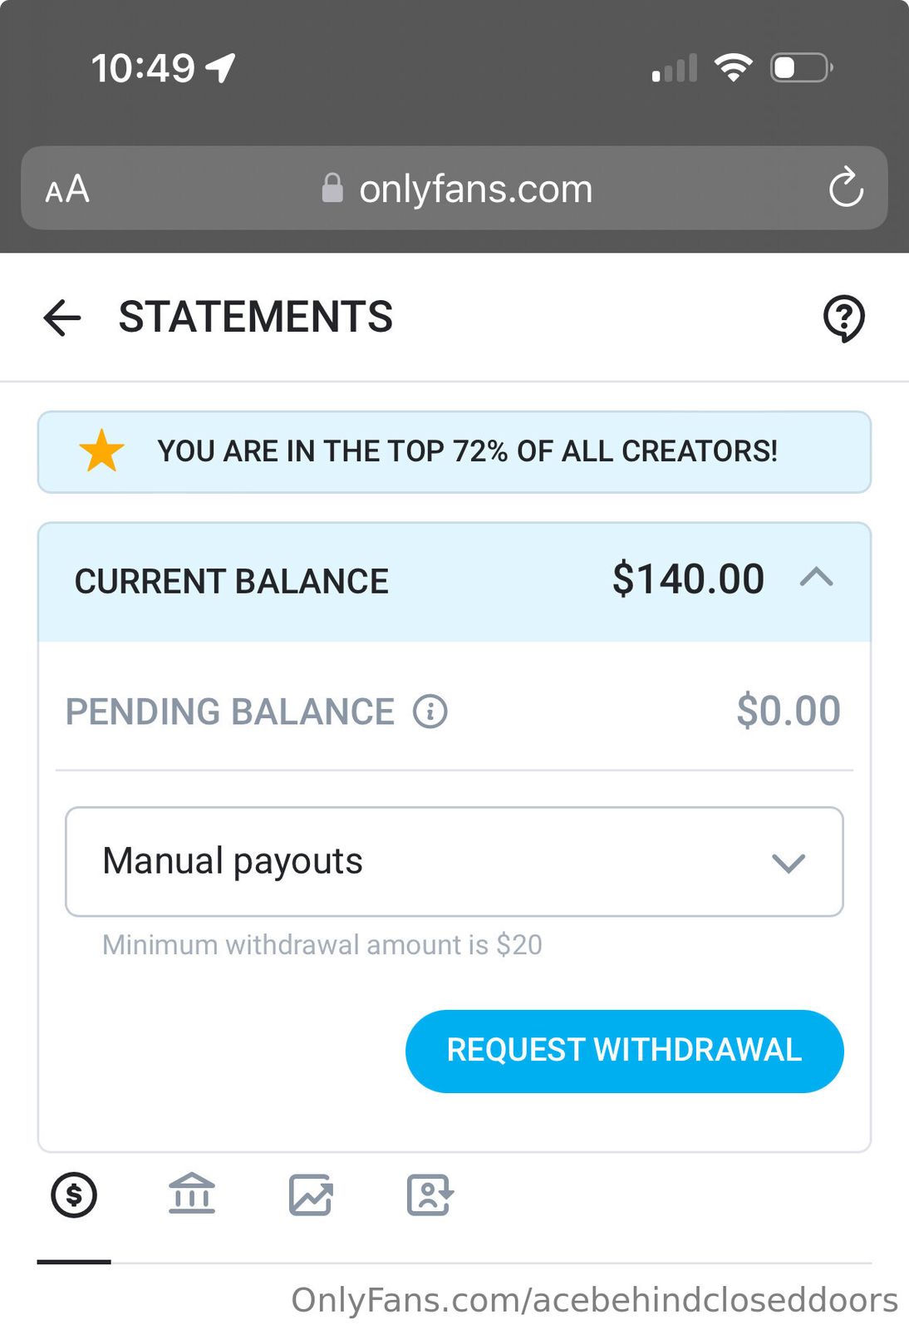This screenshot has height=1330, width=909.
Task: Tap the top 72% creators banner
Action: coord(466,451)
